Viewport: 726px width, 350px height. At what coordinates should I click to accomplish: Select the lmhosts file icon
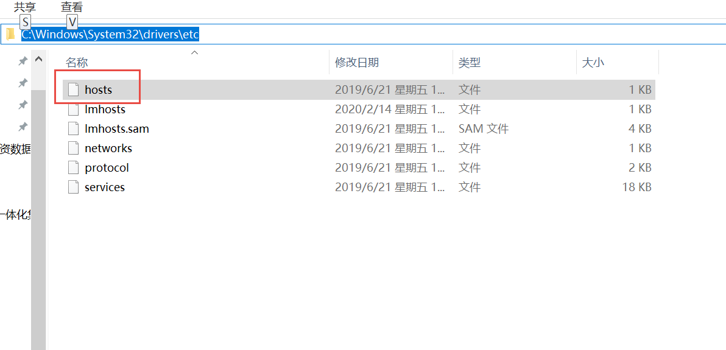click(74, 110)
